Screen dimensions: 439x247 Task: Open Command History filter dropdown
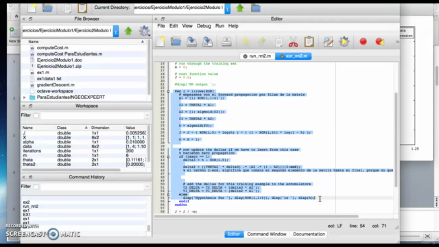coord(147,187)
